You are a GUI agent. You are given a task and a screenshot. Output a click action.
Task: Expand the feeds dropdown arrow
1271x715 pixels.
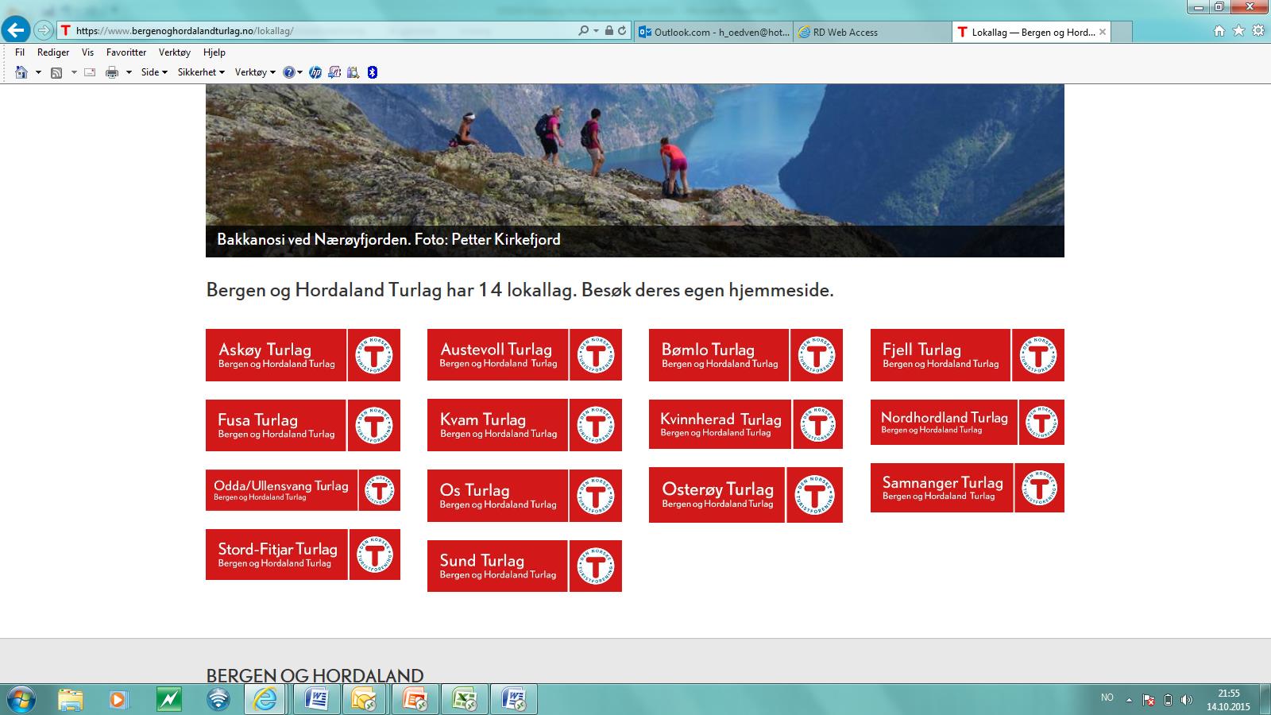(x=74, y=72)
